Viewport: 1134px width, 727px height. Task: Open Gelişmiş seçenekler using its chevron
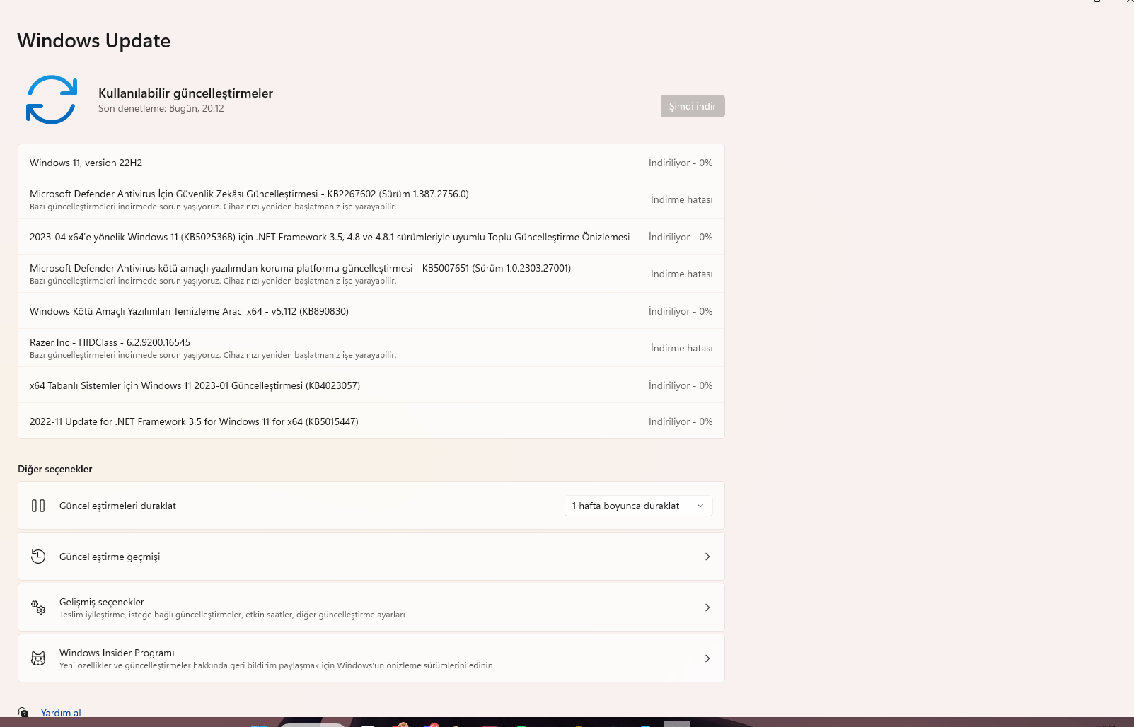click(x=707, y=607)
